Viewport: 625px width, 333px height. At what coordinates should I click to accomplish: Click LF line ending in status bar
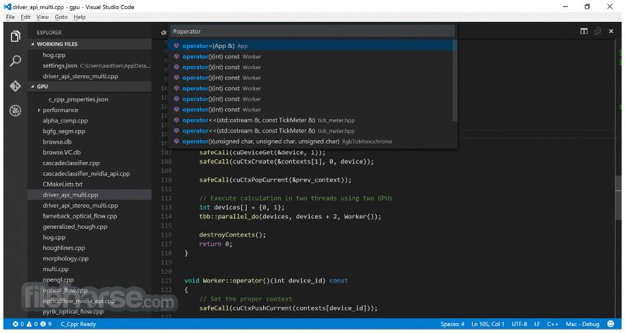[537, 324]
